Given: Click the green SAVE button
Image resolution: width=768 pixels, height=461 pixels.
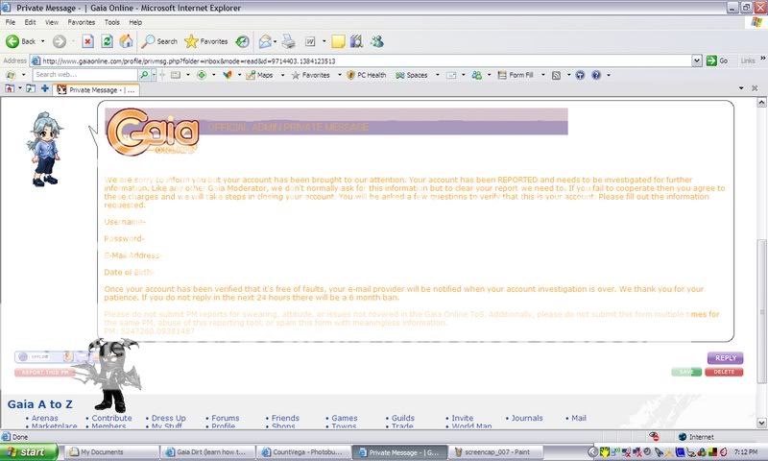Looking at the screenshot, I should (686, 372).
